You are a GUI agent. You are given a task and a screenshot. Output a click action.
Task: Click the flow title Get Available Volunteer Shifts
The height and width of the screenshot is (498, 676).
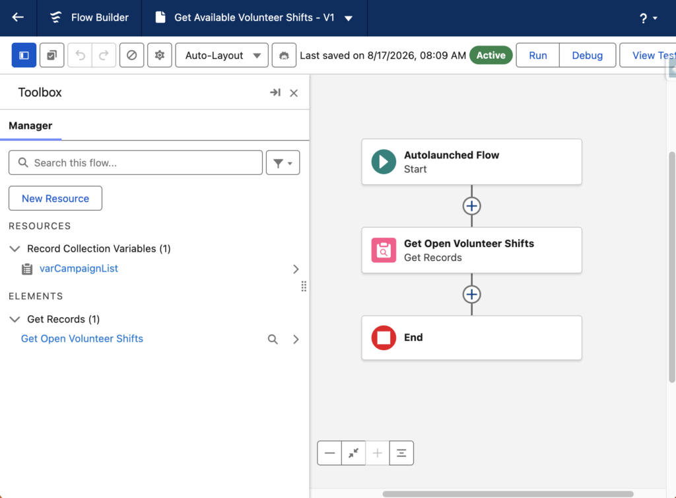pos(254,17)
